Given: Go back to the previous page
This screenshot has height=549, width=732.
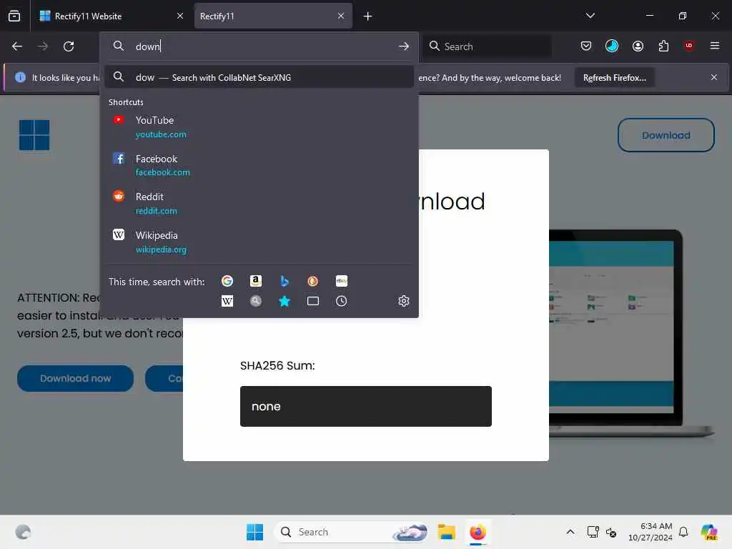Looking at the screenshot, I should [17, 46].
